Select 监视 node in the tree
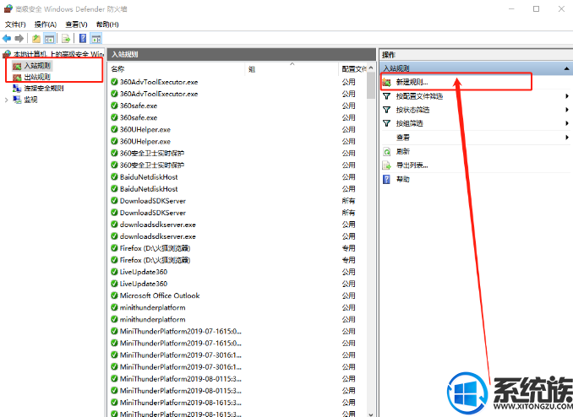The width and height of the screenshot is (573, 417). point(30,100)
